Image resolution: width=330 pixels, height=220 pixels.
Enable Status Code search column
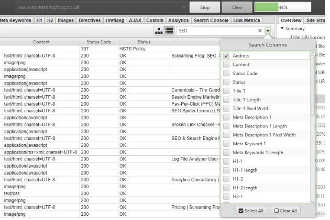click(x=226, y=73)
